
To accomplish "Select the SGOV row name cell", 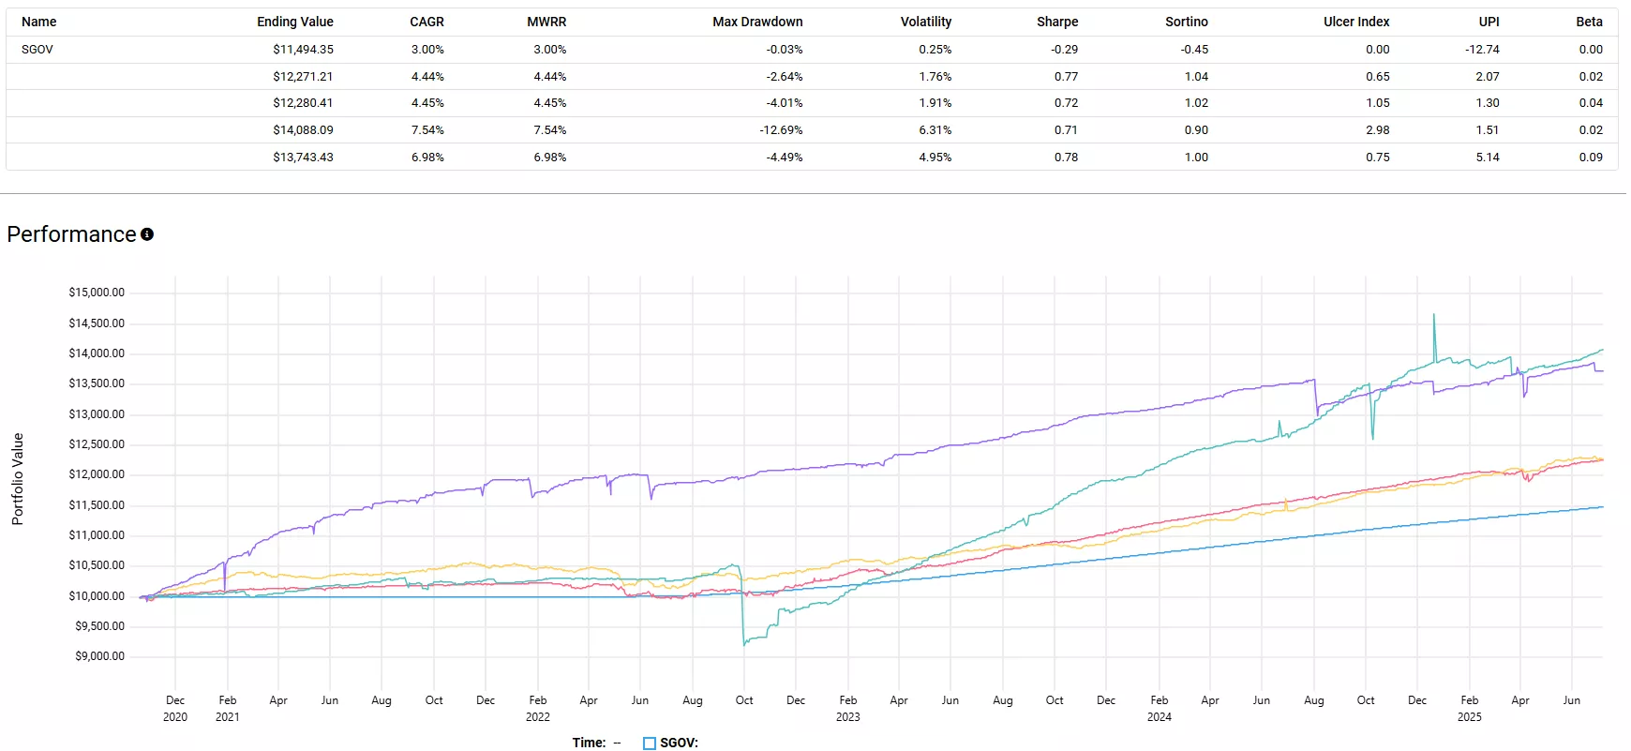I will [37, 50].
